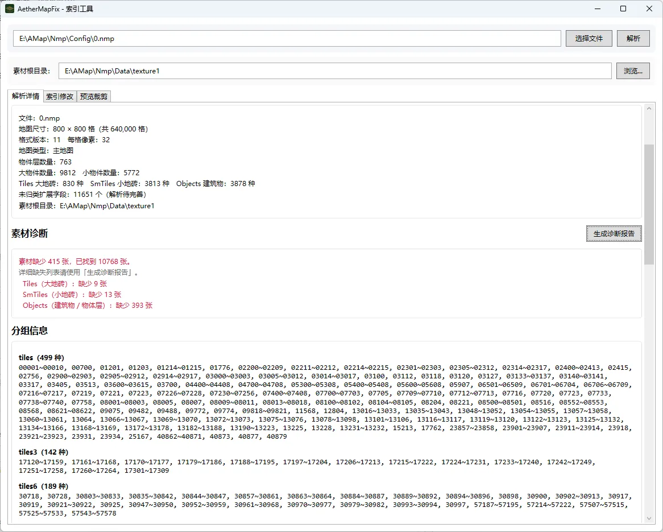Click the 素材根目录 label beside path field
The height and width of the screenshot is (532, 663).
click(32, 71)
